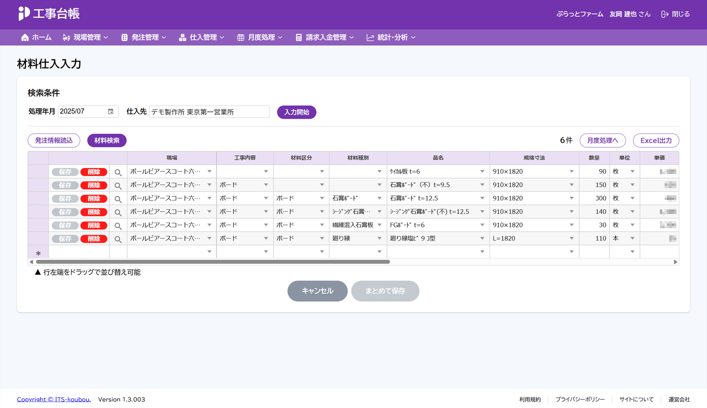This screenshot has width=707, height=408.
Task: Open the 発注管理 menu
Action: 144,38
